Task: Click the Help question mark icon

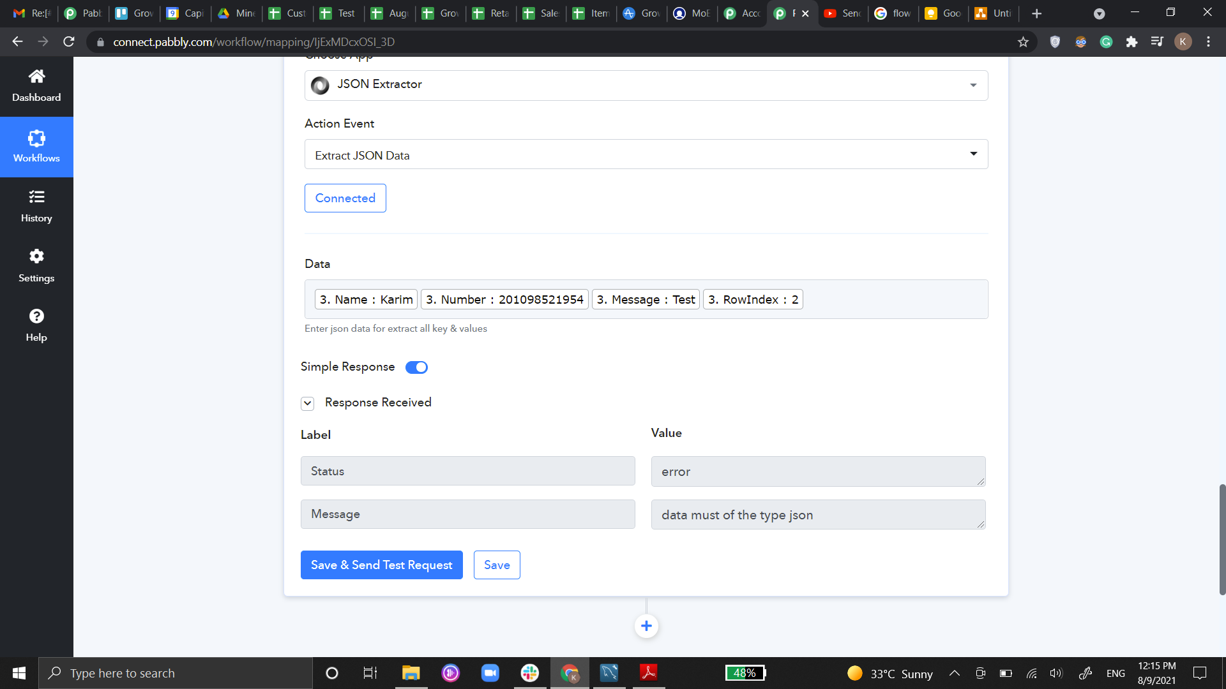Action: coord(36,316)
